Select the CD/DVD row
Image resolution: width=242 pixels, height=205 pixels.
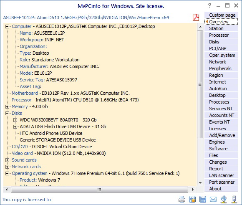point(52,147)
